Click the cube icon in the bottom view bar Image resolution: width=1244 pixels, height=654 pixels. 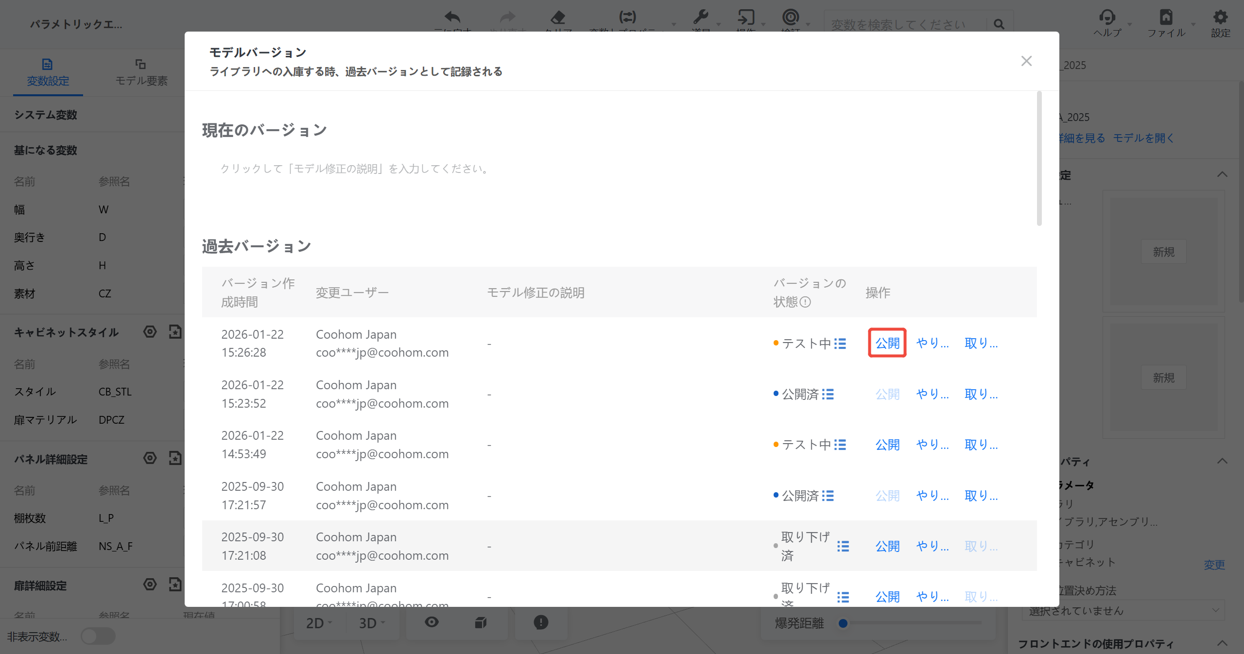click(x=481, y=622)
